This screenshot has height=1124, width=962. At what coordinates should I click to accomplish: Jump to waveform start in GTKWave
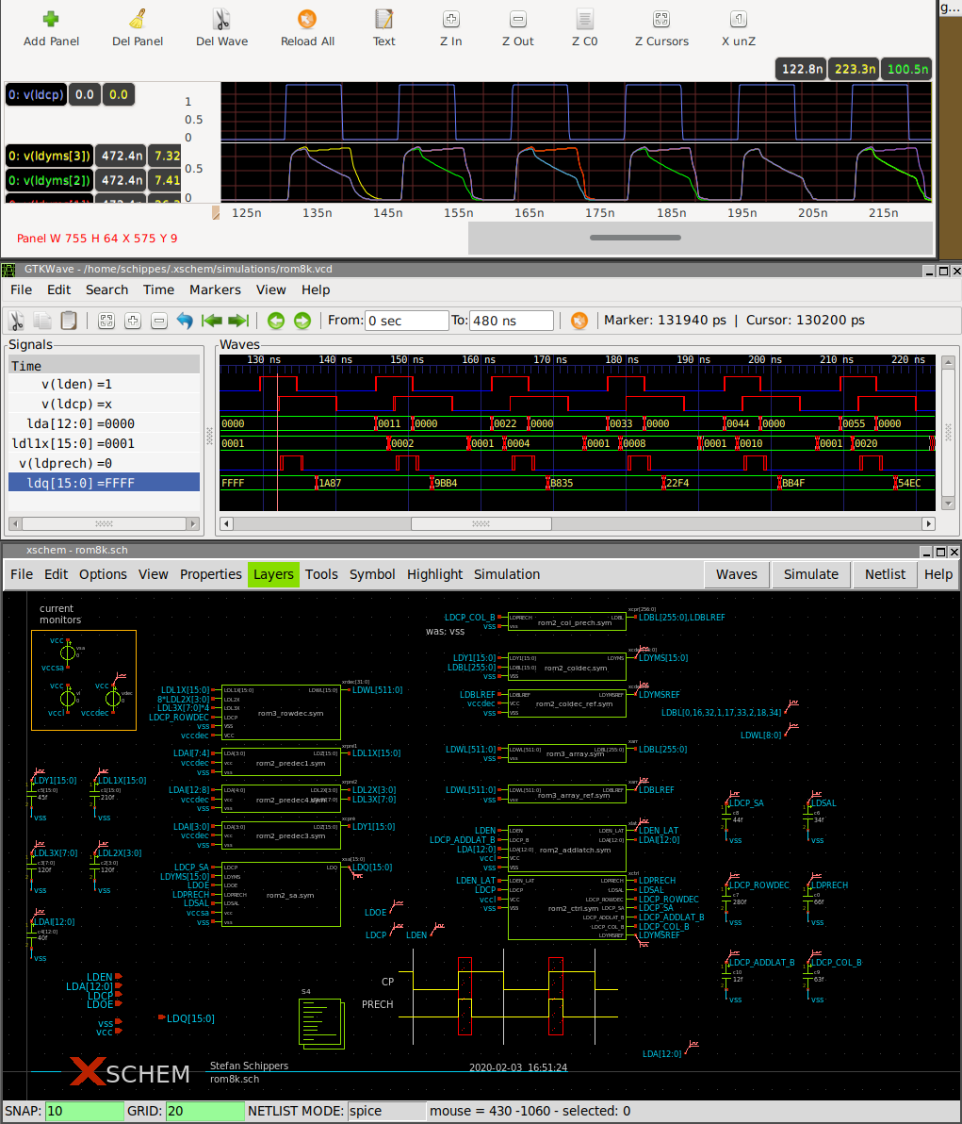212,321
